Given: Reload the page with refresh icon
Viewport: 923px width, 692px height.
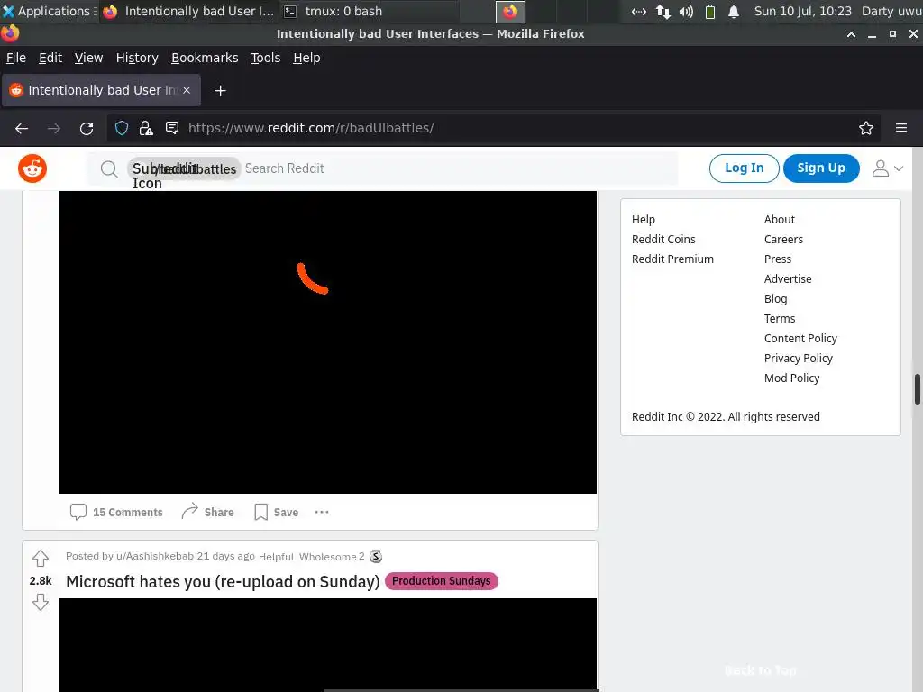Looking at the screenshot, I should click(87, 128).
